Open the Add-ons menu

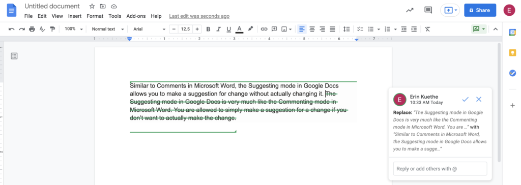[136, 16]
